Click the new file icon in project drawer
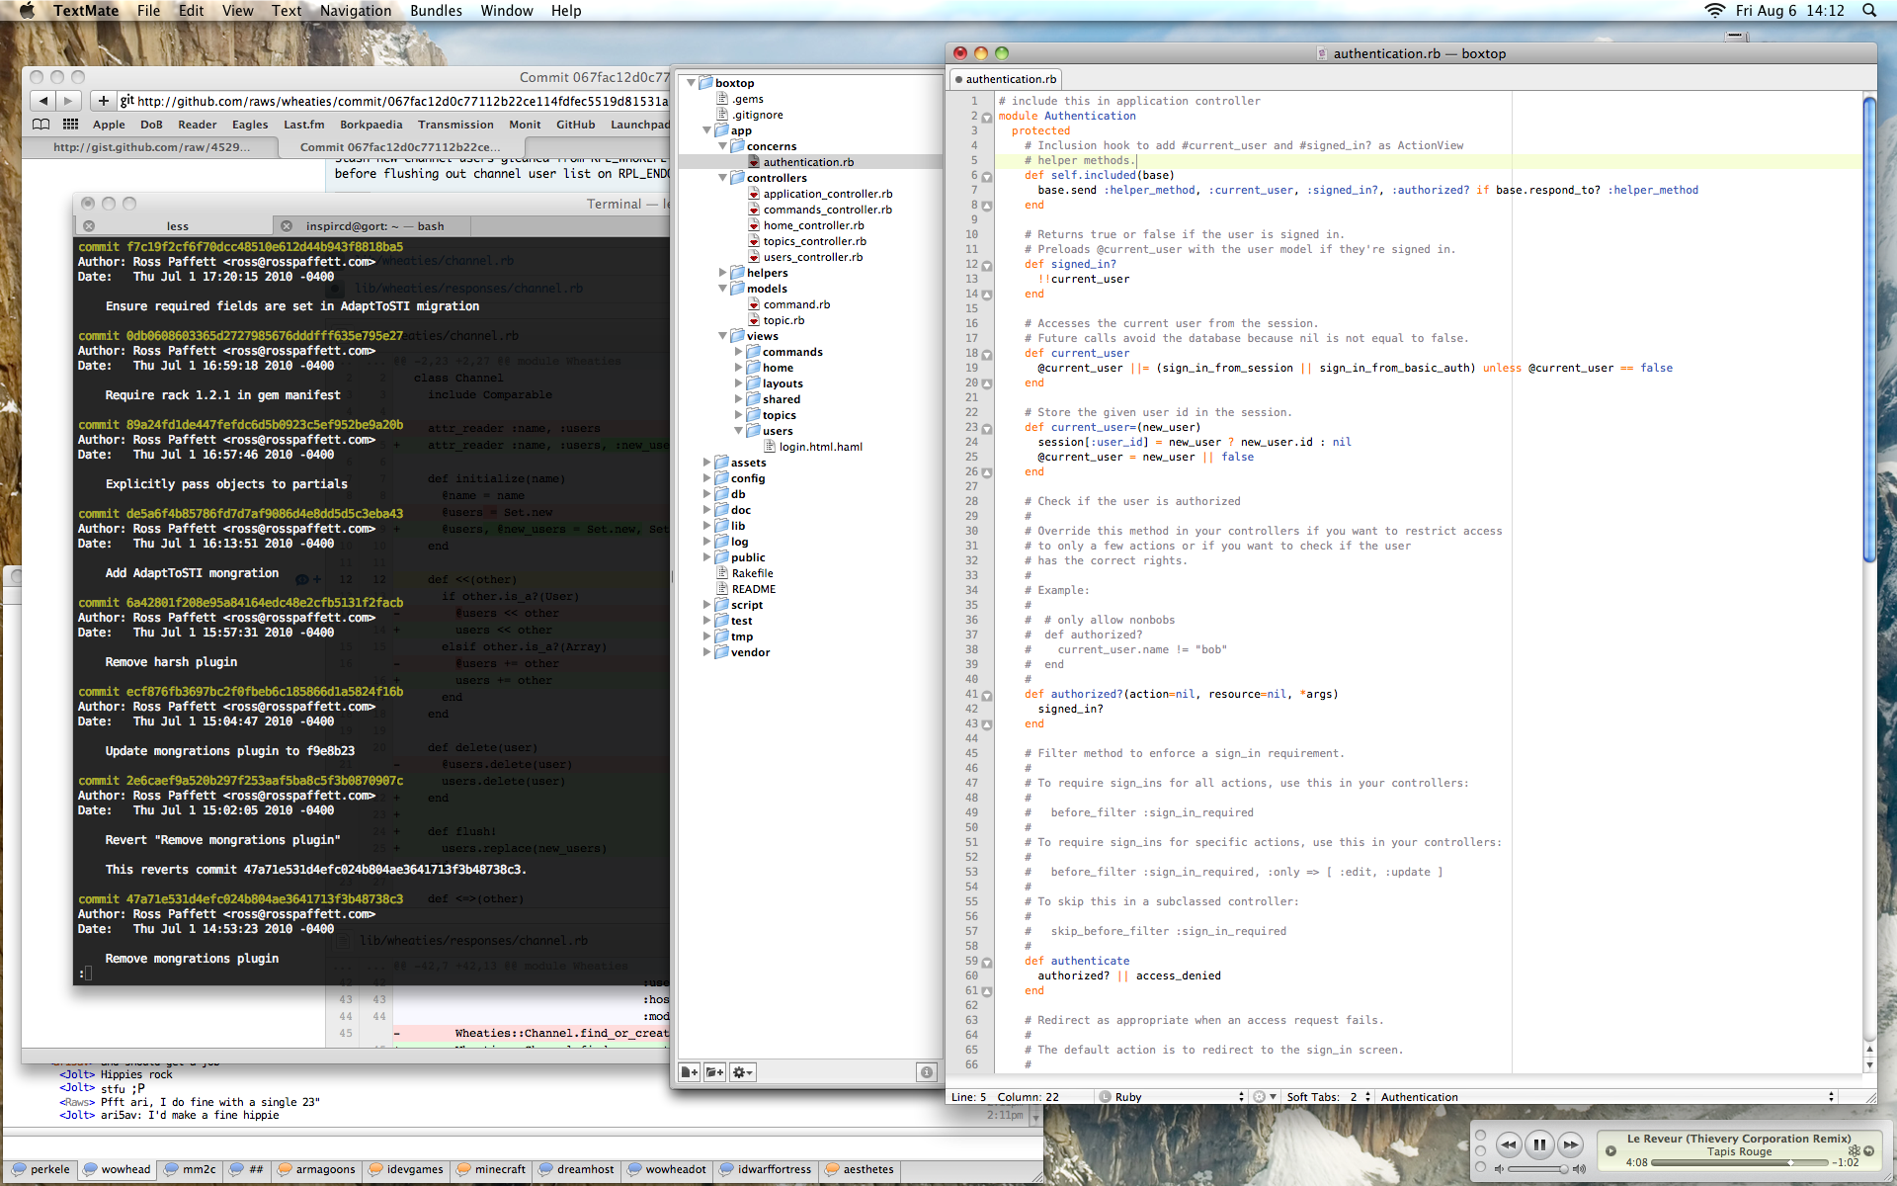1897x1186 pixels. coord(689,1072)
